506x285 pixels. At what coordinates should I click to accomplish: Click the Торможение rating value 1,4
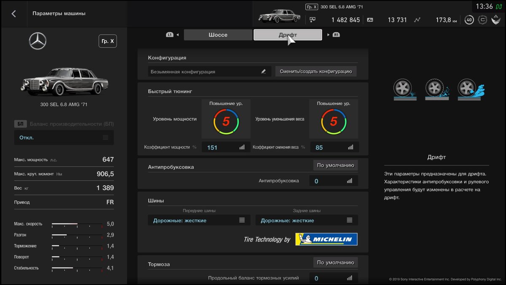(x=110, y=246)
